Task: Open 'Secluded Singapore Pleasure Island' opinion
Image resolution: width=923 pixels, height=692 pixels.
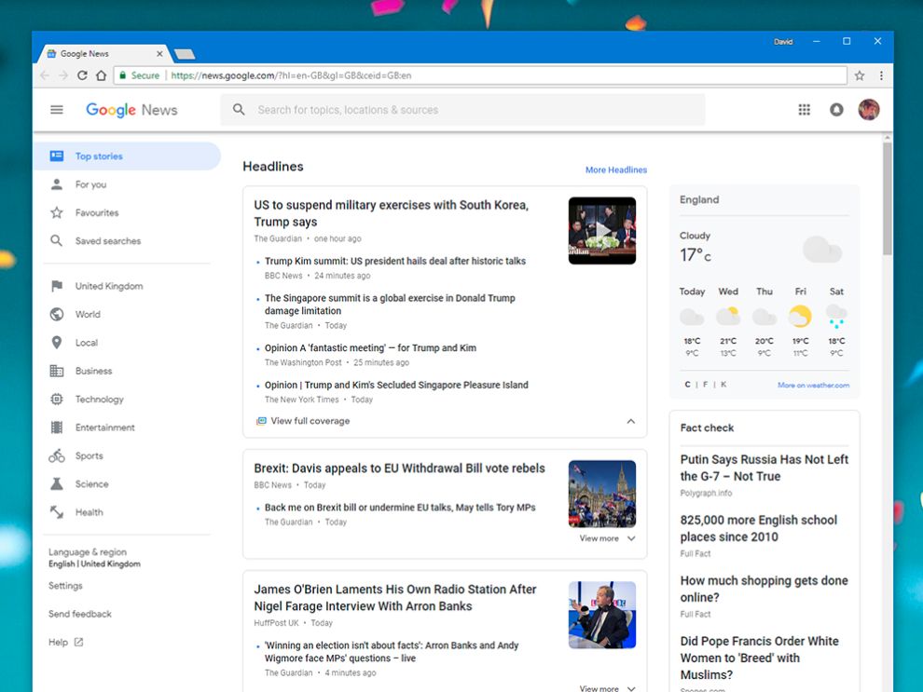Action: [396, 385]
